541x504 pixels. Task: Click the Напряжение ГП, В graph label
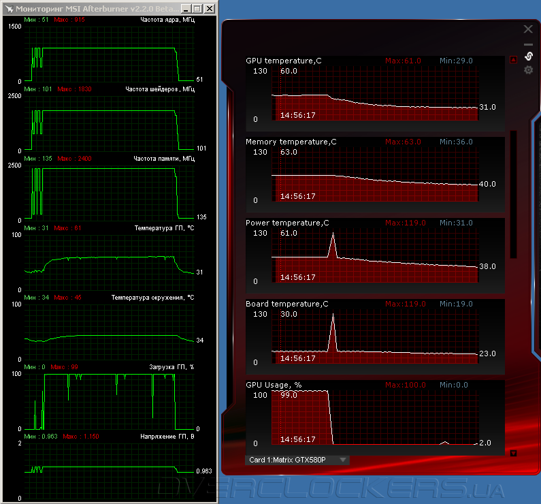167,437
